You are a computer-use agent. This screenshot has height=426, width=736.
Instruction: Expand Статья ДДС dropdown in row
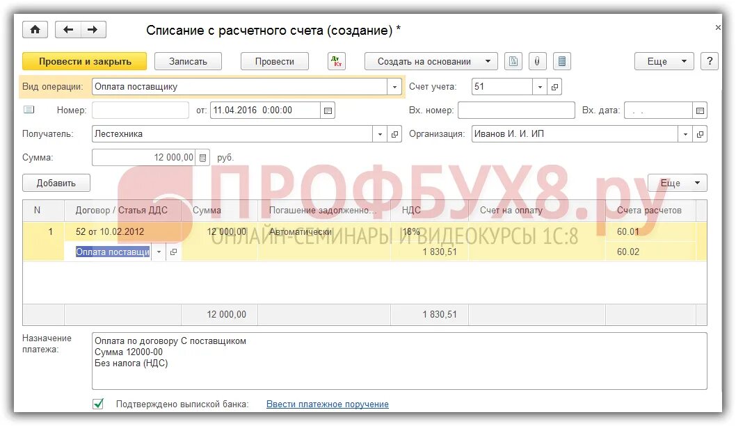click(159, 252)
